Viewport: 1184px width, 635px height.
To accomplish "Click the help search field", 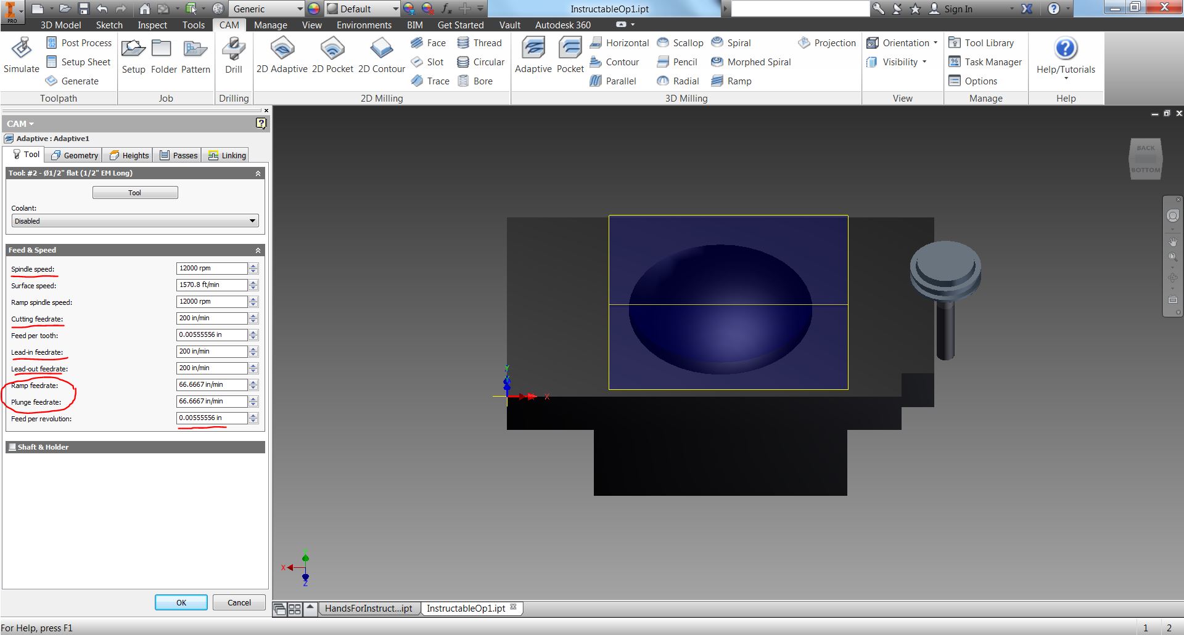I will coord(800,9).
